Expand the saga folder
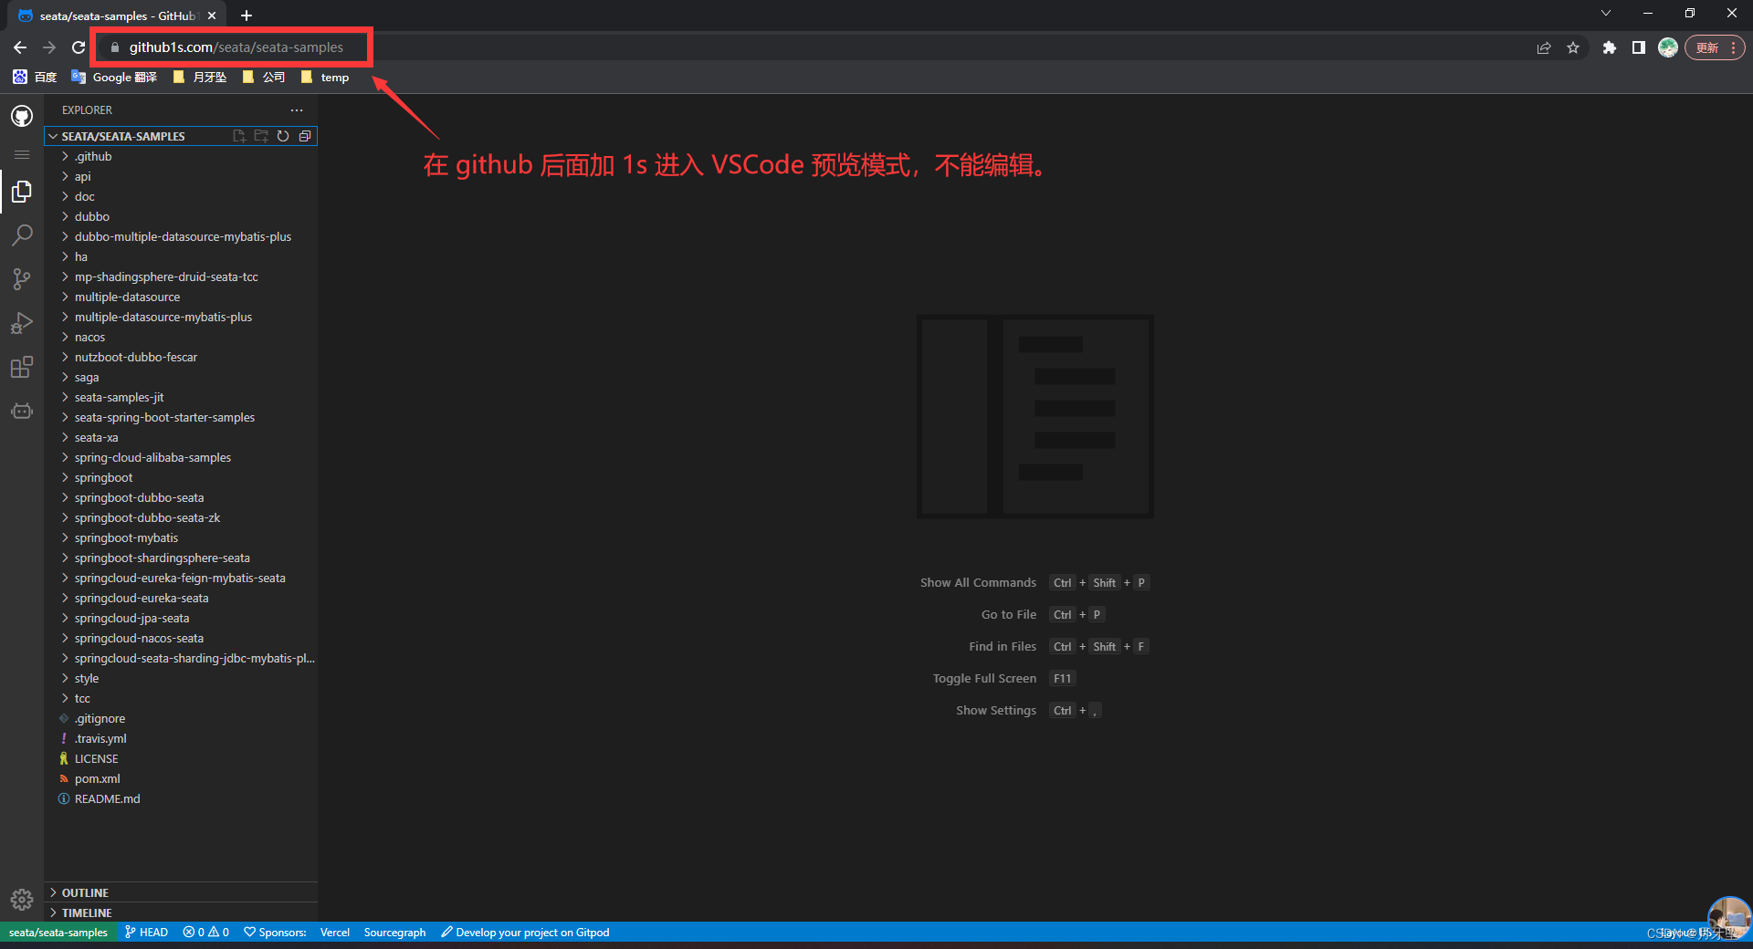 pyautogui.click(x=181, y=377)
